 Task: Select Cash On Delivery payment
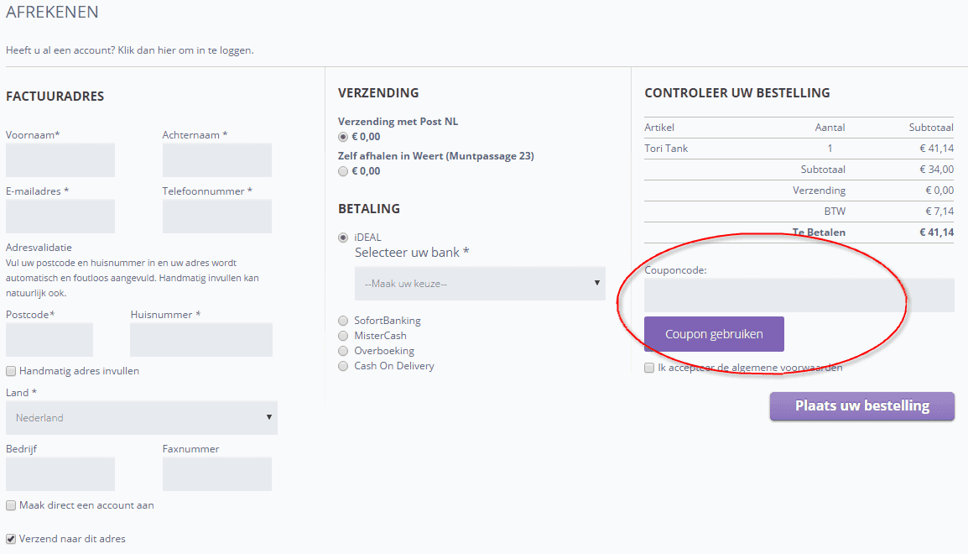342,366
